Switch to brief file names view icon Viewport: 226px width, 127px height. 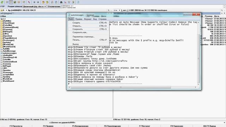pos(7,2)
